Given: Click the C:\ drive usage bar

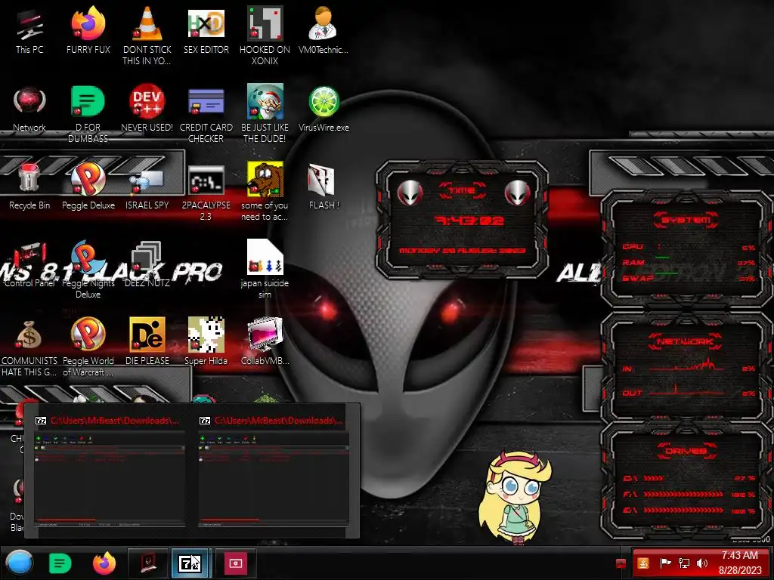Looking at the screenshot, I should click(654, 478).
